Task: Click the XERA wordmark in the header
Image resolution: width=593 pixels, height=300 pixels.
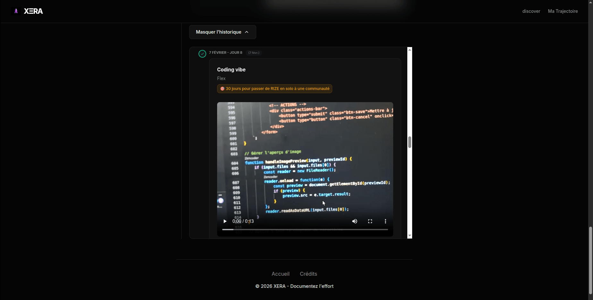Action: click(x=33, y=11)
